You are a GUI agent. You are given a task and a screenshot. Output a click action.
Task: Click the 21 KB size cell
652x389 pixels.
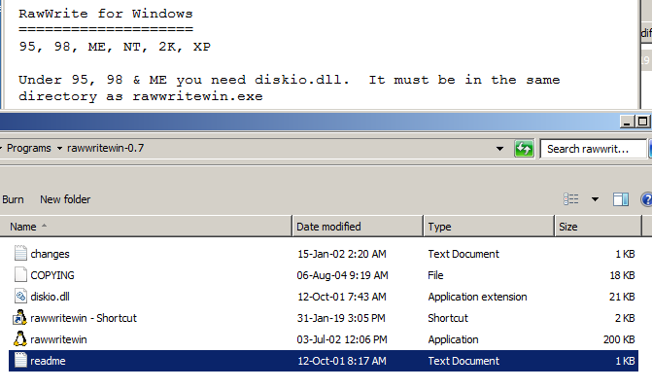click(622, 297)
